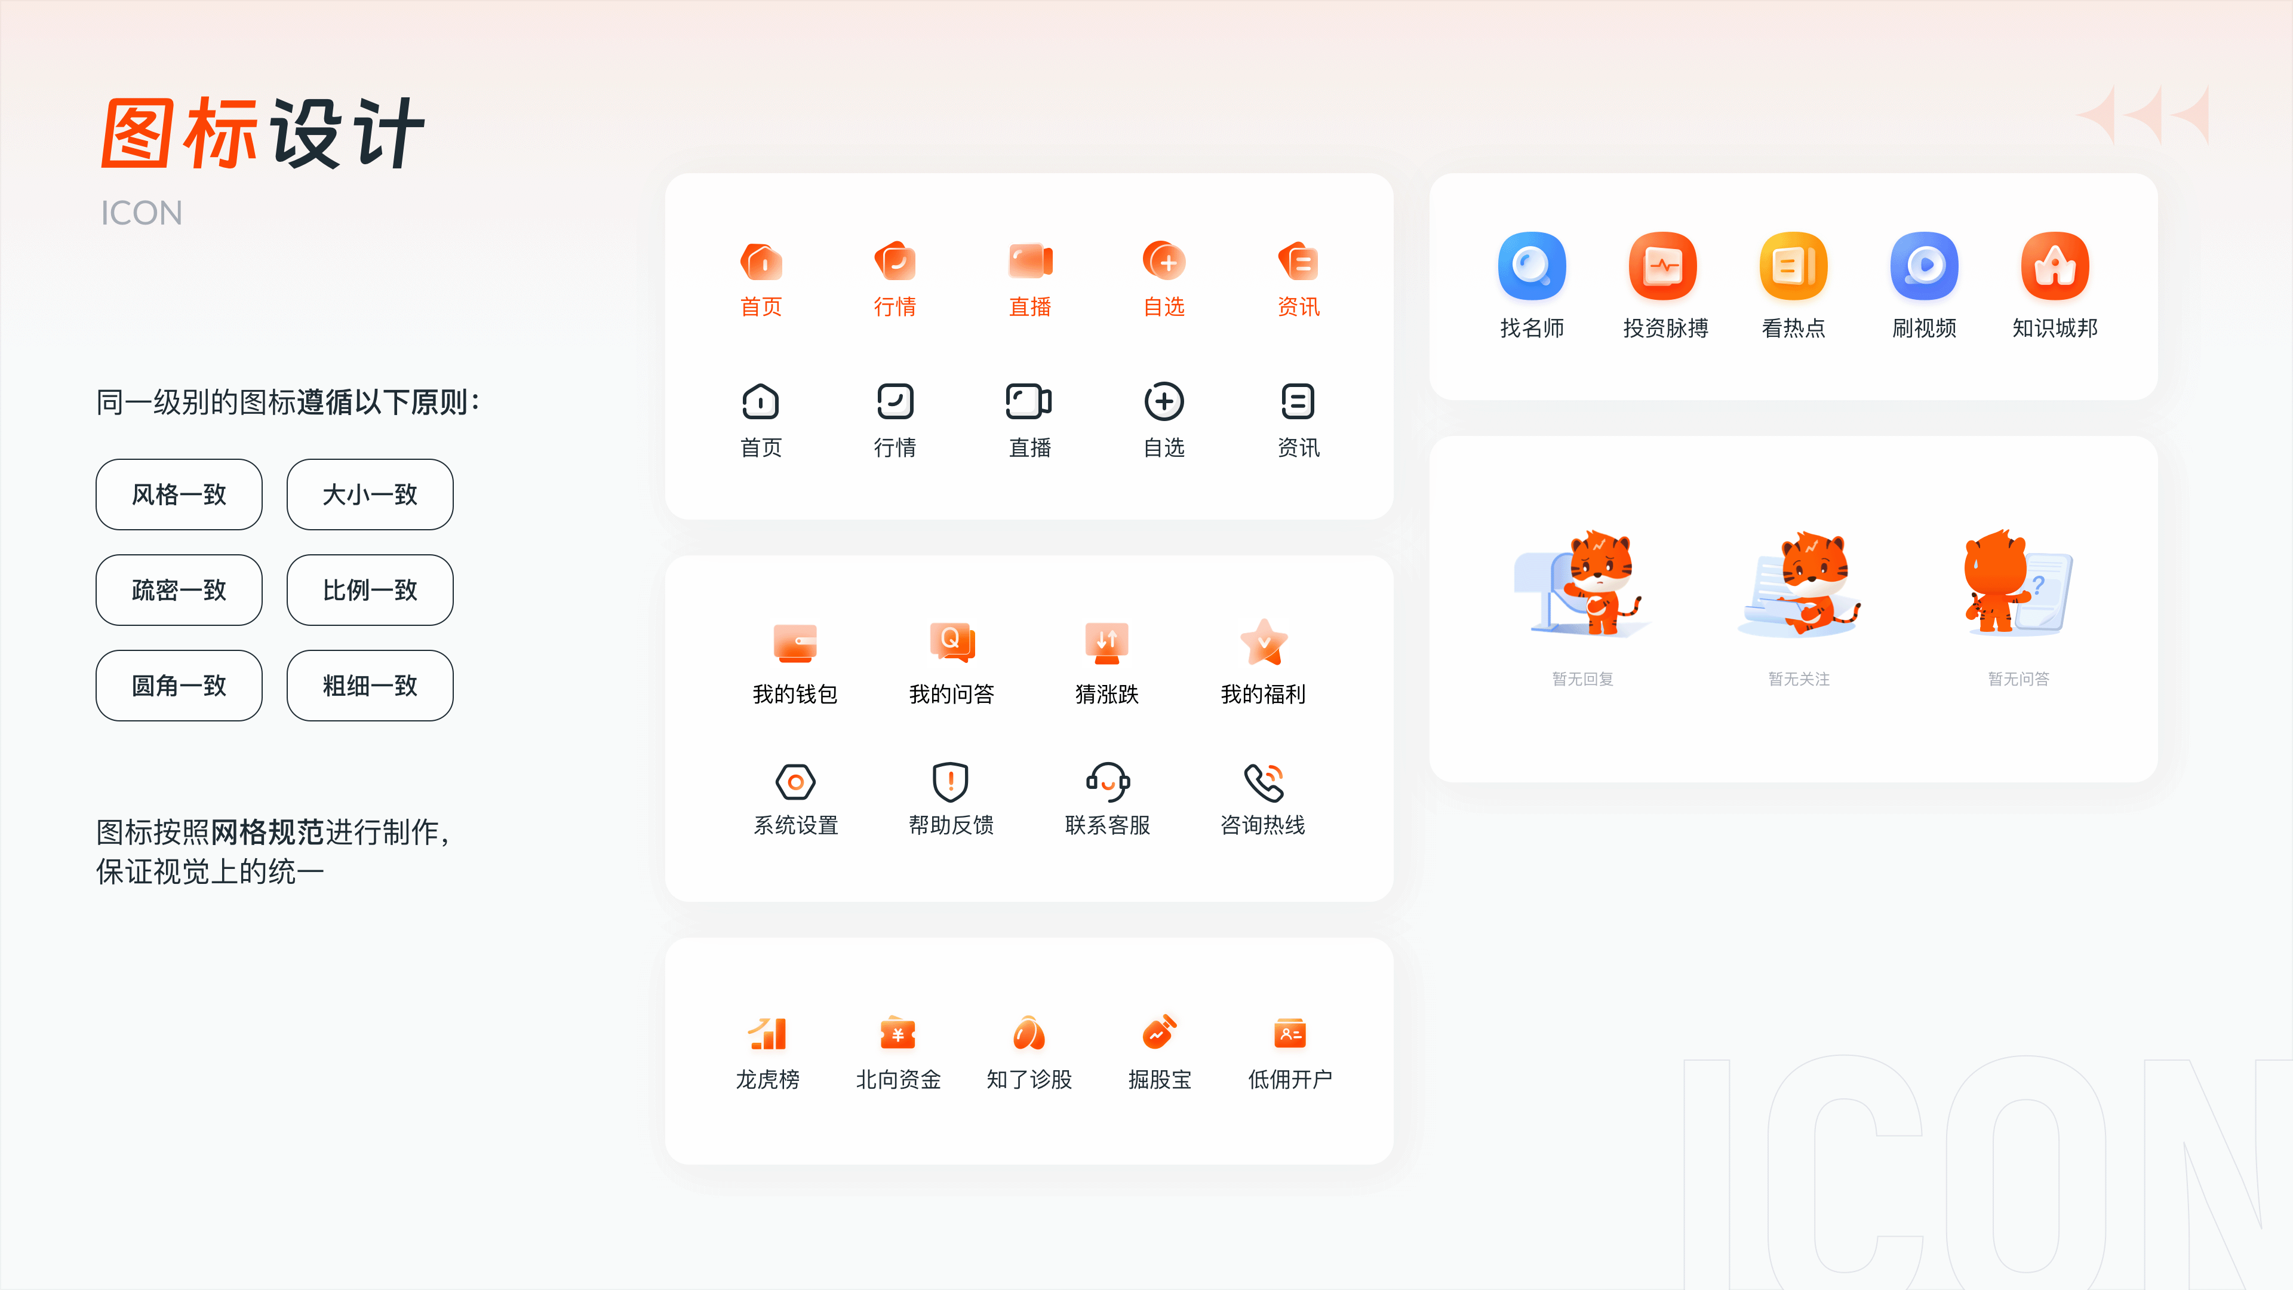Click the 暂无问答 tiger question illustration

(x=2018, y=585)
